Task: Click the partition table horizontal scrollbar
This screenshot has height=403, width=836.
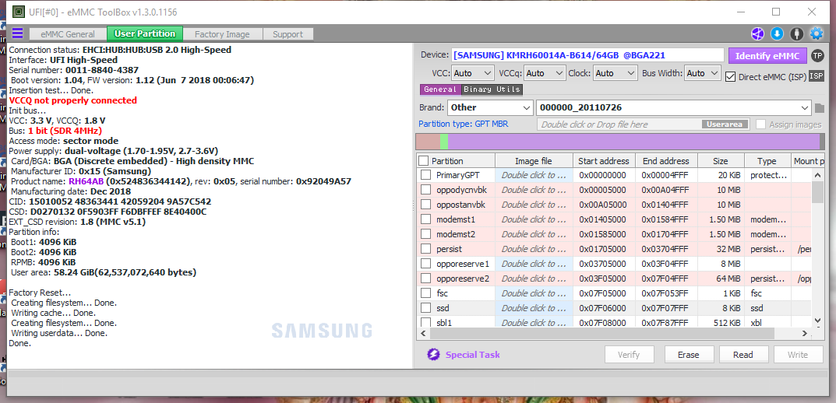Action: pyautogui.click(x=602, y=333)
